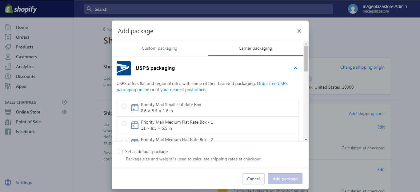Viewport: 420px width, 192px height.
Task: Click Small Flat Rate Box package icon
Action: pyautogui.click(x=135, y=107)
